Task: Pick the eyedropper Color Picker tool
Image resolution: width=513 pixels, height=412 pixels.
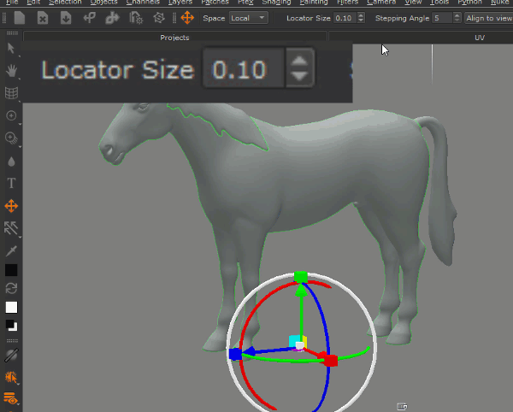Action: click(x=11, y=250)
